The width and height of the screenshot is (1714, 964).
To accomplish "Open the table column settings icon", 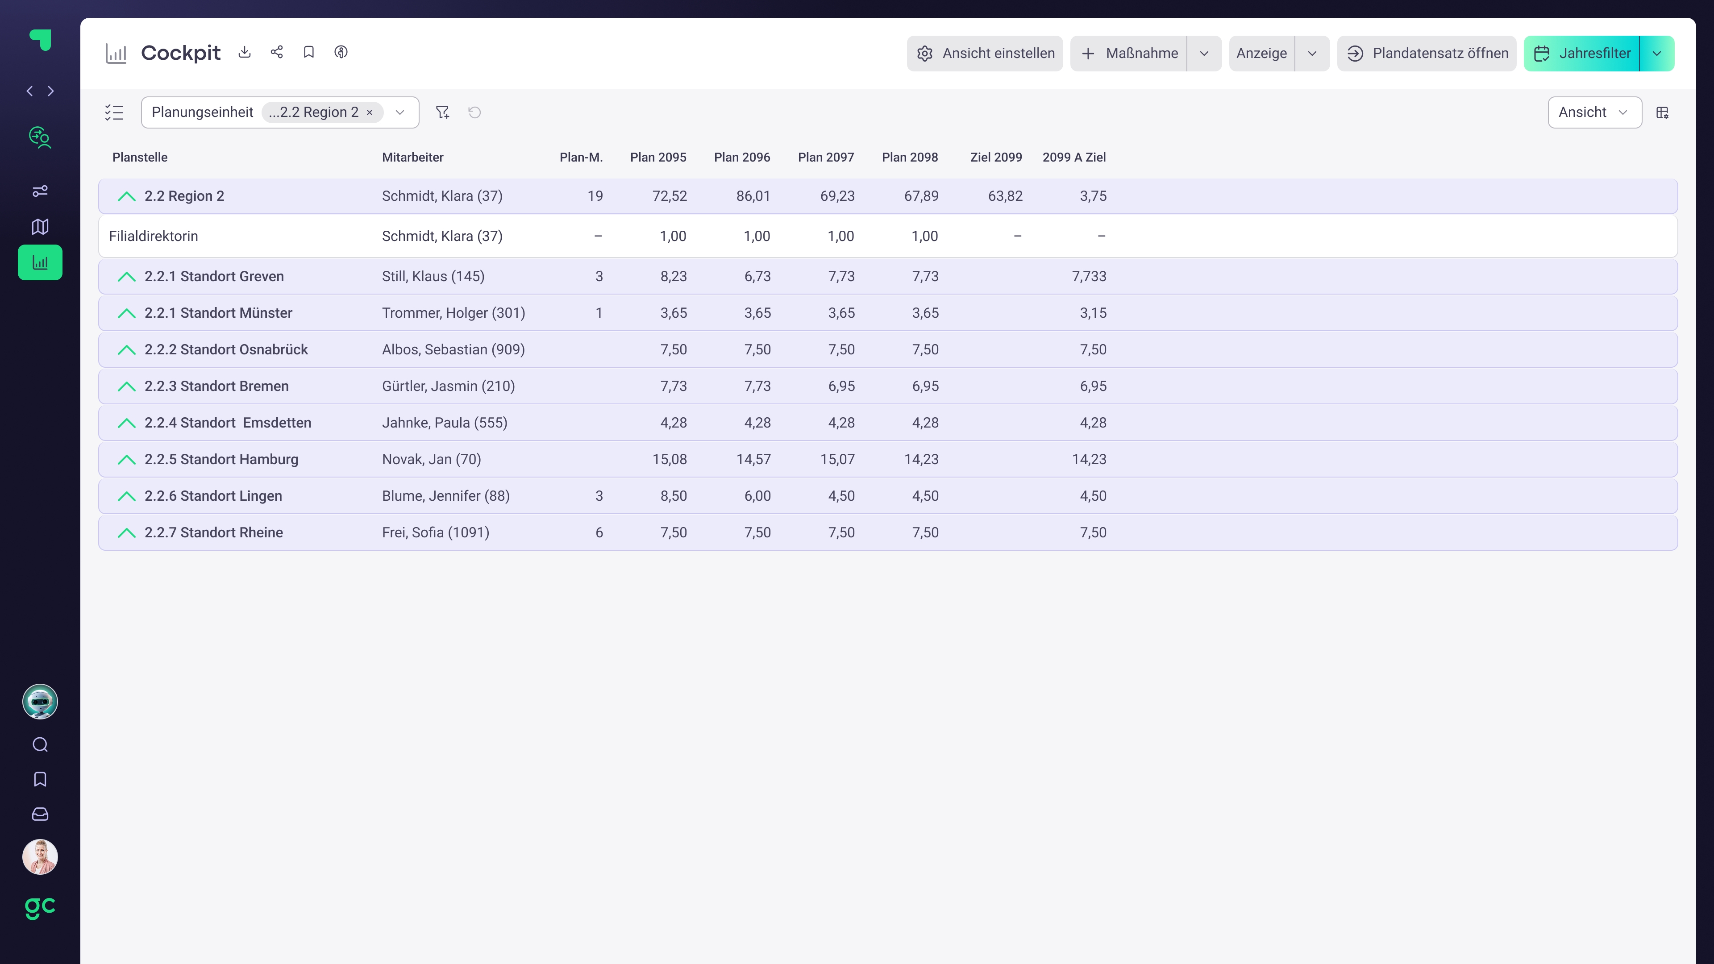I will pyautogui.click(x=1662, y=112).
